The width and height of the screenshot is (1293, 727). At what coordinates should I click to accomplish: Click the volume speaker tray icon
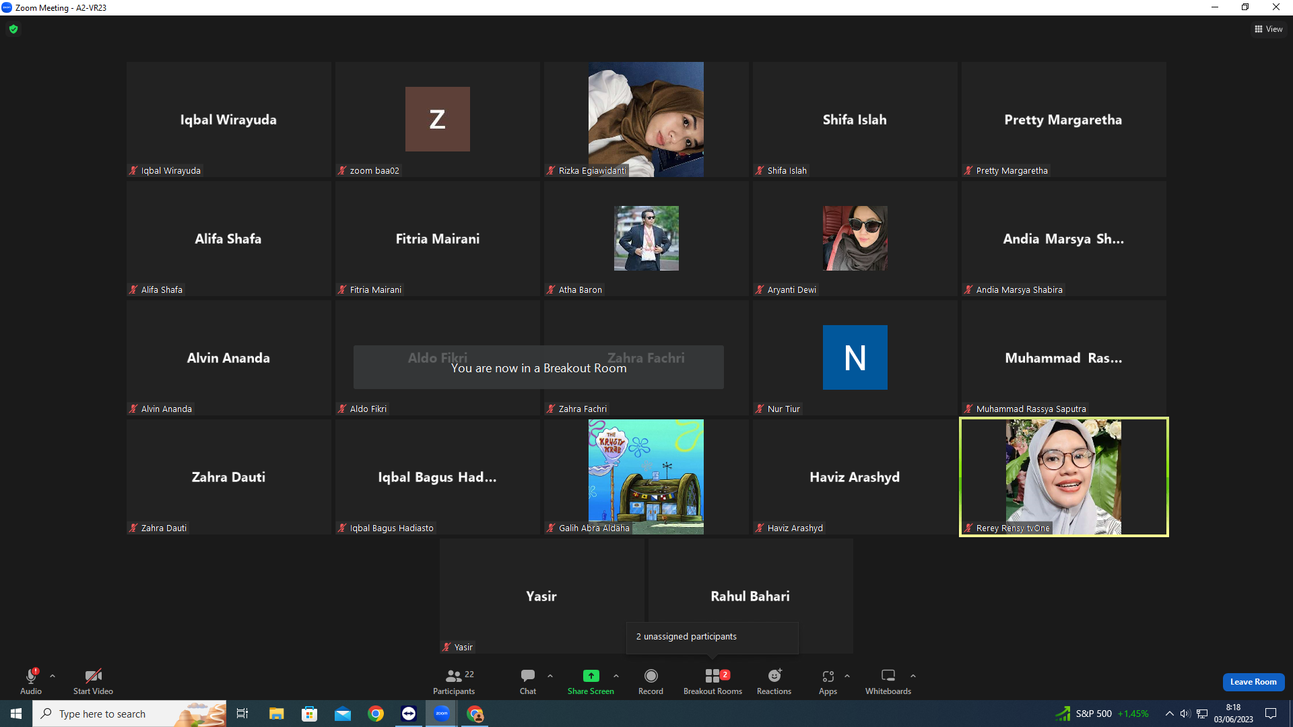click(x=1185, y=714)
